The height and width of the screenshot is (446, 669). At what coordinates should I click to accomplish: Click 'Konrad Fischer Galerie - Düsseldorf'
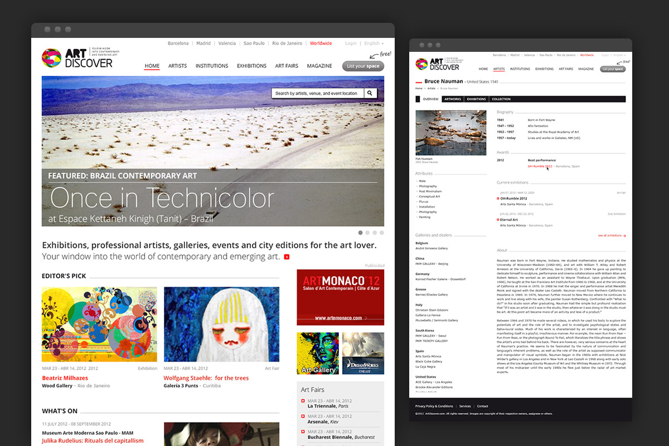pyautogui.click(x=440, y=279)
